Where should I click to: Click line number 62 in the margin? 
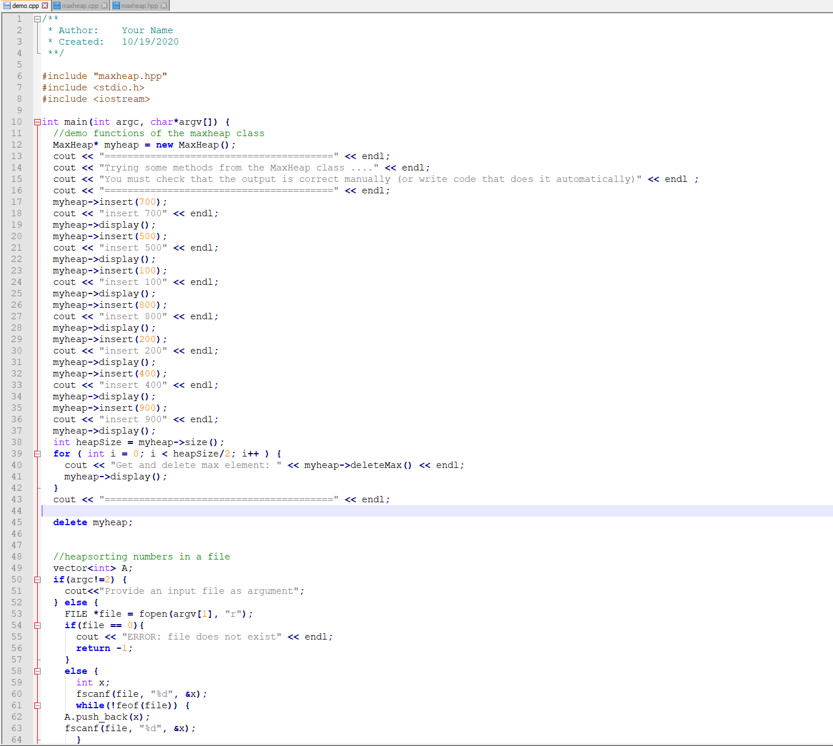[17, 717]
